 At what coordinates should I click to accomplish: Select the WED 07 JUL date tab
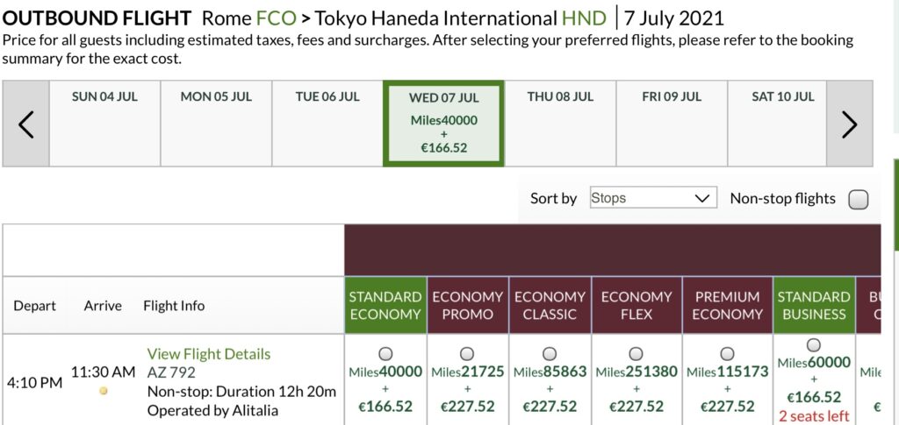point(443,124)
